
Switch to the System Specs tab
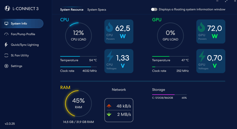(97, 10)
